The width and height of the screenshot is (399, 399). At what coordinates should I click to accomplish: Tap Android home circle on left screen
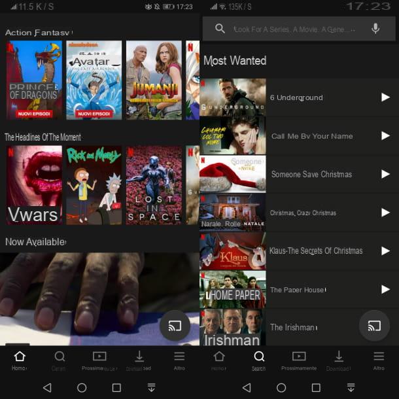click(x=82, y=387)
